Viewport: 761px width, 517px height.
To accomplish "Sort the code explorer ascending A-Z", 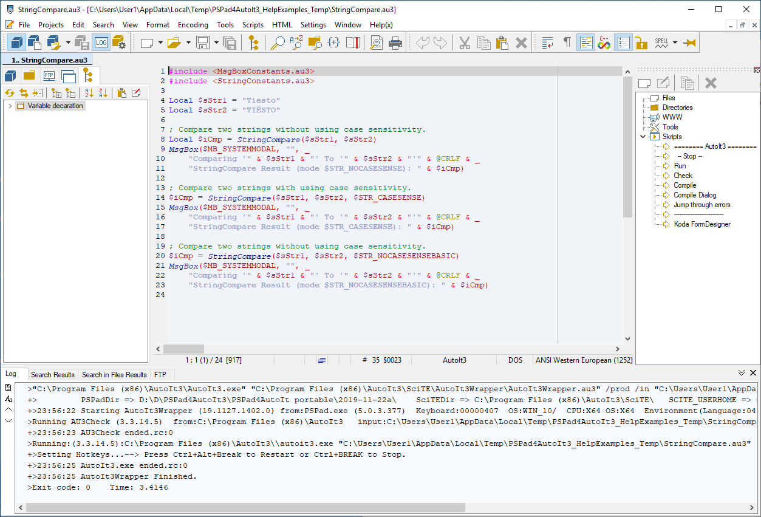I will (x=89, y=93).
